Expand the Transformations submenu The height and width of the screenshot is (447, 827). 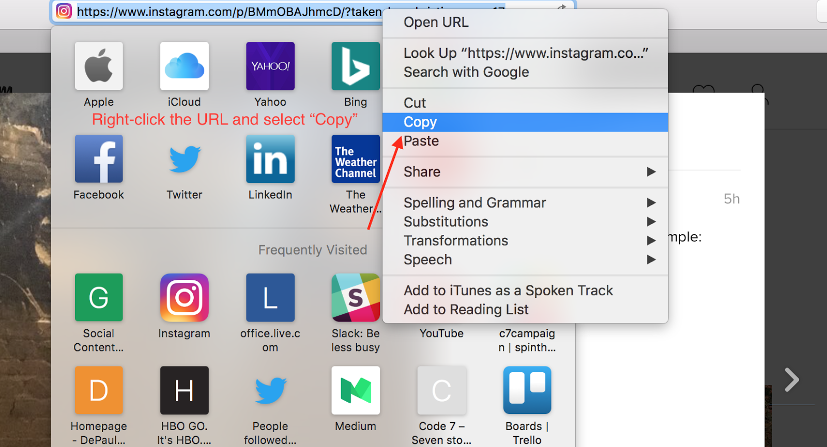pyautogui.click(x=525, y=241)
